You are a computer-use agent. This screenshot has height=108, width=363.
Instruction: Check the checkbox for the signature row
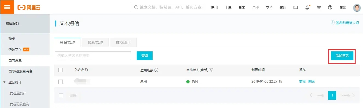[61, 81]
